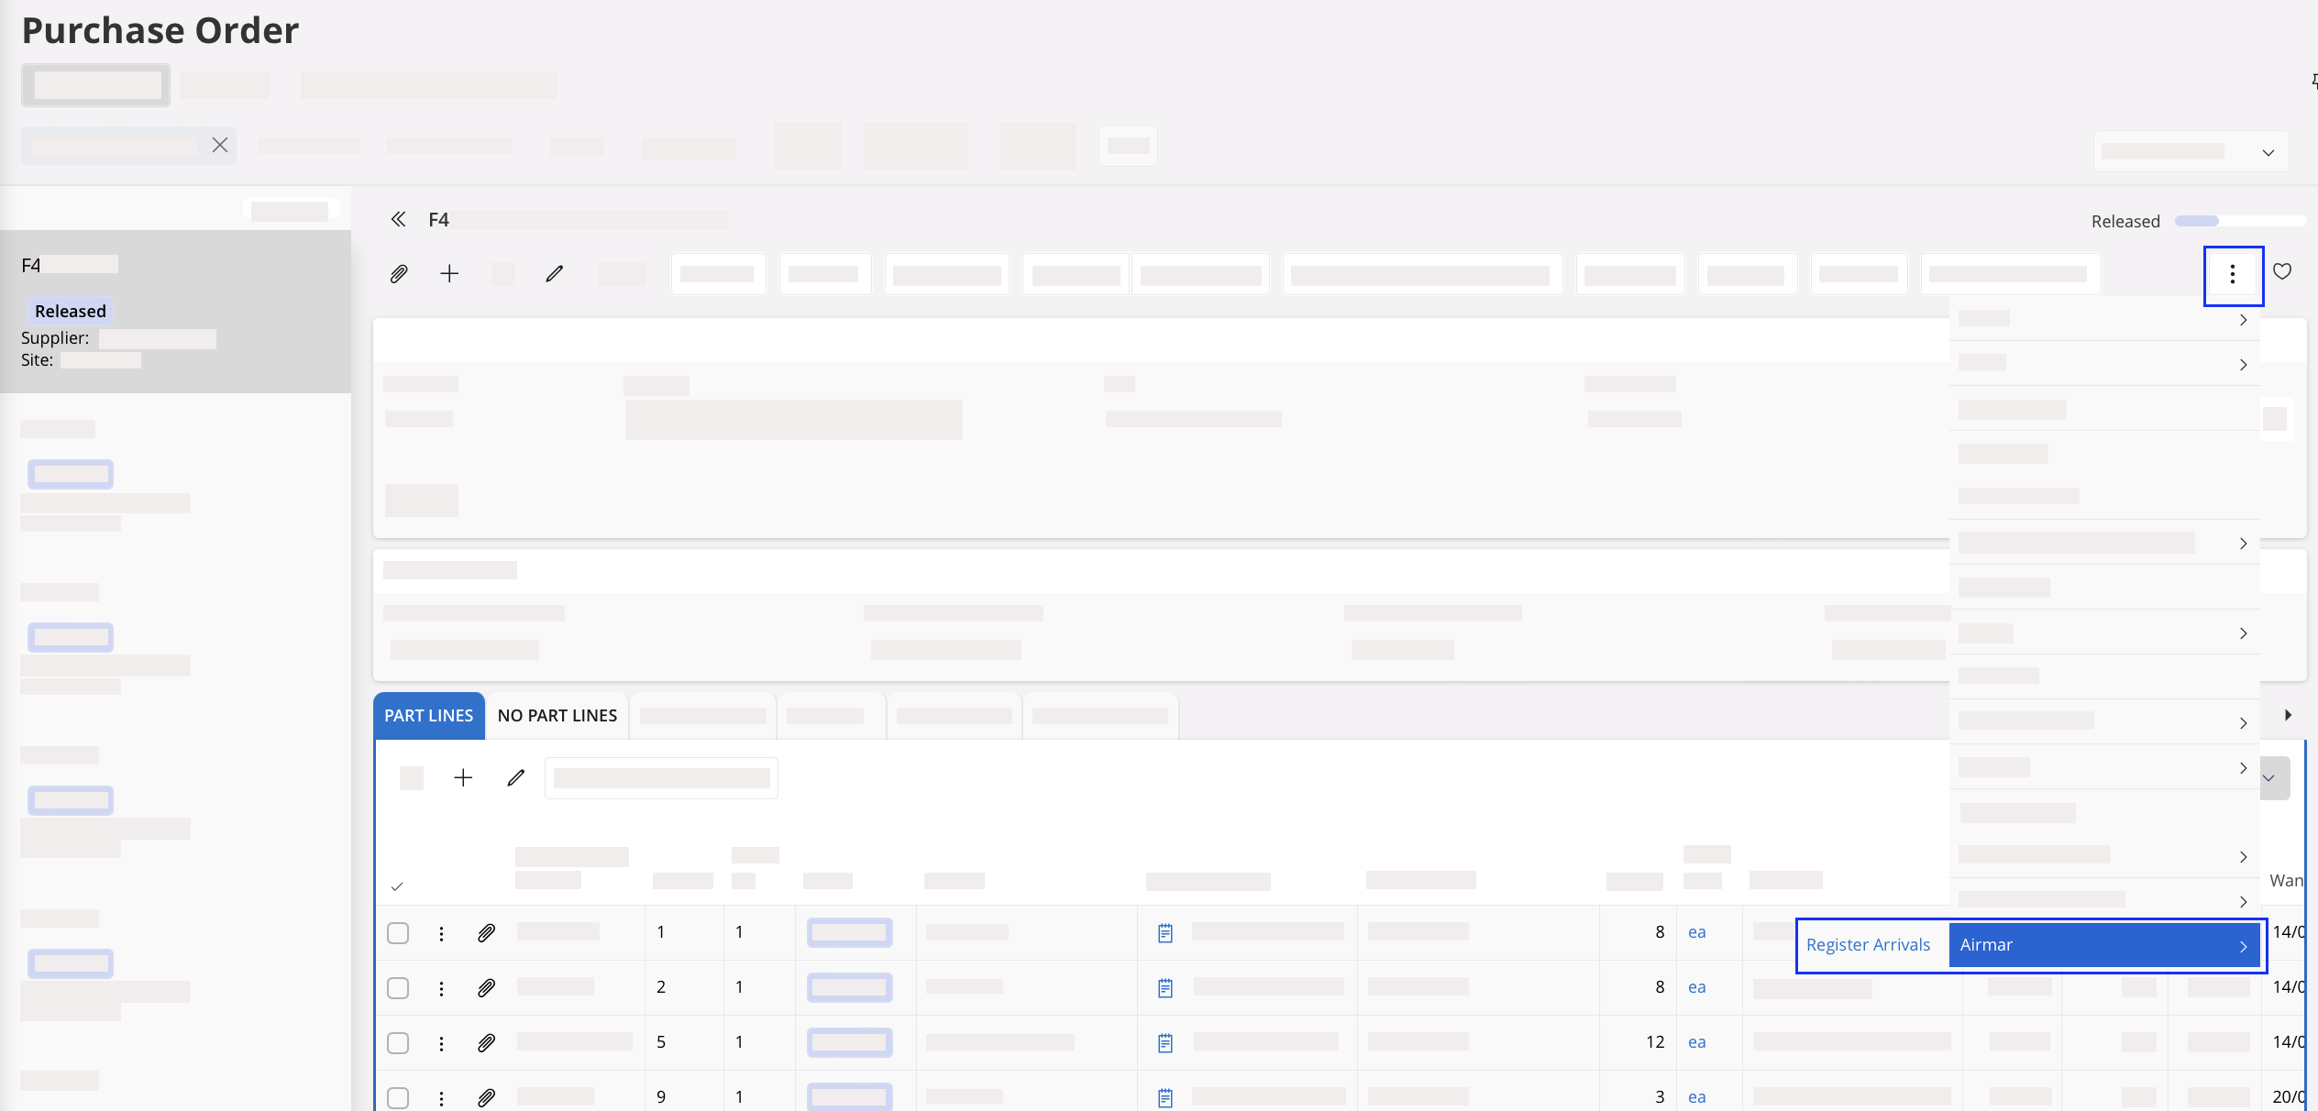Select the PART LINES tab

click(428, 716)
